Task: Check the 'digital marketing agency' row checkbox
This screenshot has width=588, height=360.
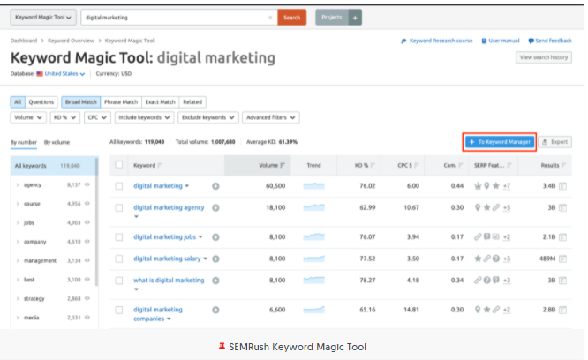Action: click(x=119, y=208)
